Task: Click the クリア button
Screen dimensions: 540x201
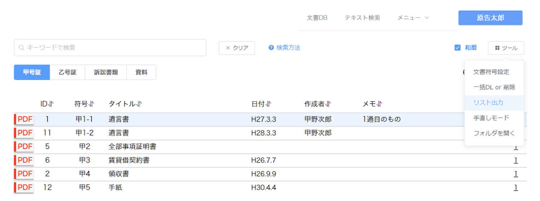Action: tap(237, 48)
